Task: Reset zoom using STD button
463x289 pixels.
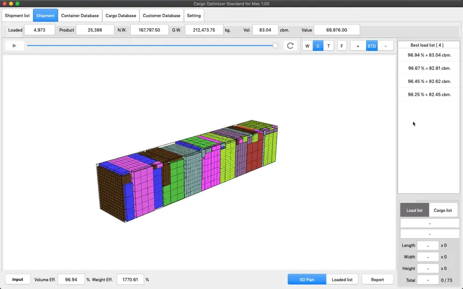Action: [x=372, y=46]
